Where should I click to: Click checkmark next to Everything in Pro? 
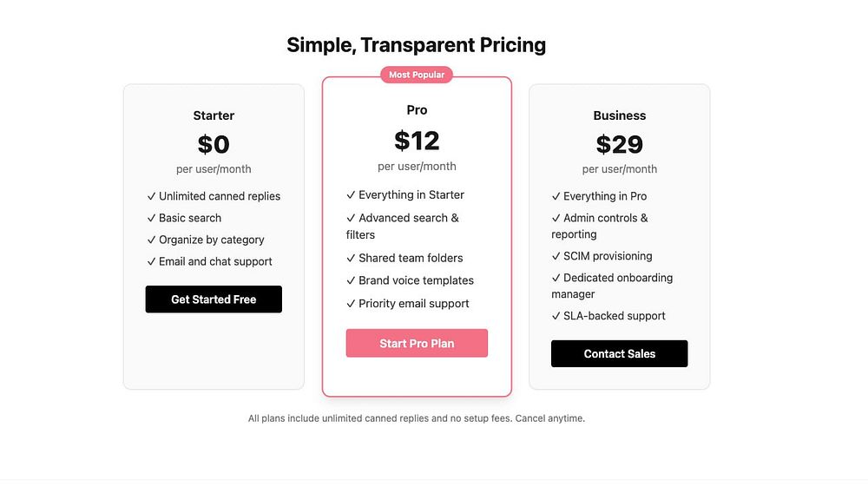click(x=556, y=196)
